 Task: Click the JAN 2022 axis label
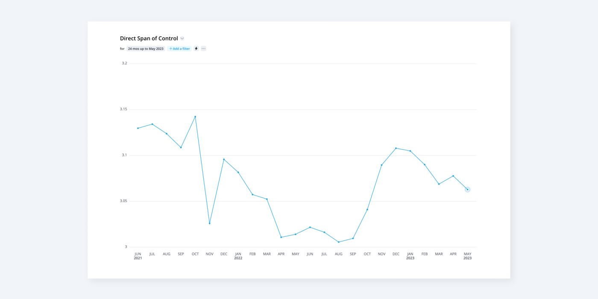238,256
